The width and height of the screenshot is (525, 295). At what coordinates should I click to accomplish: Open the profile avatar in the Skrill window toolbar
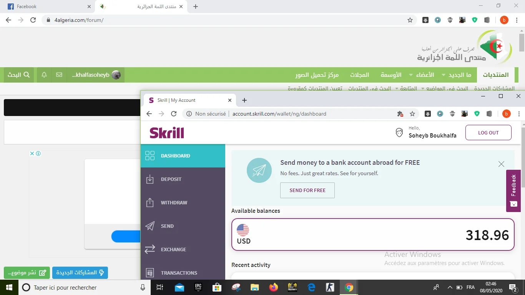(506, 114)
